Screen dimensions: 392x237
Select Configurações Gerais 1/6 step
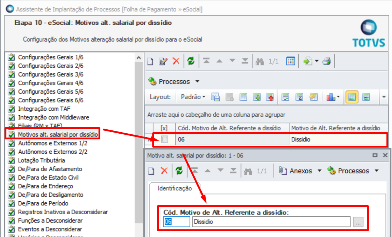[x=51, y=57]
